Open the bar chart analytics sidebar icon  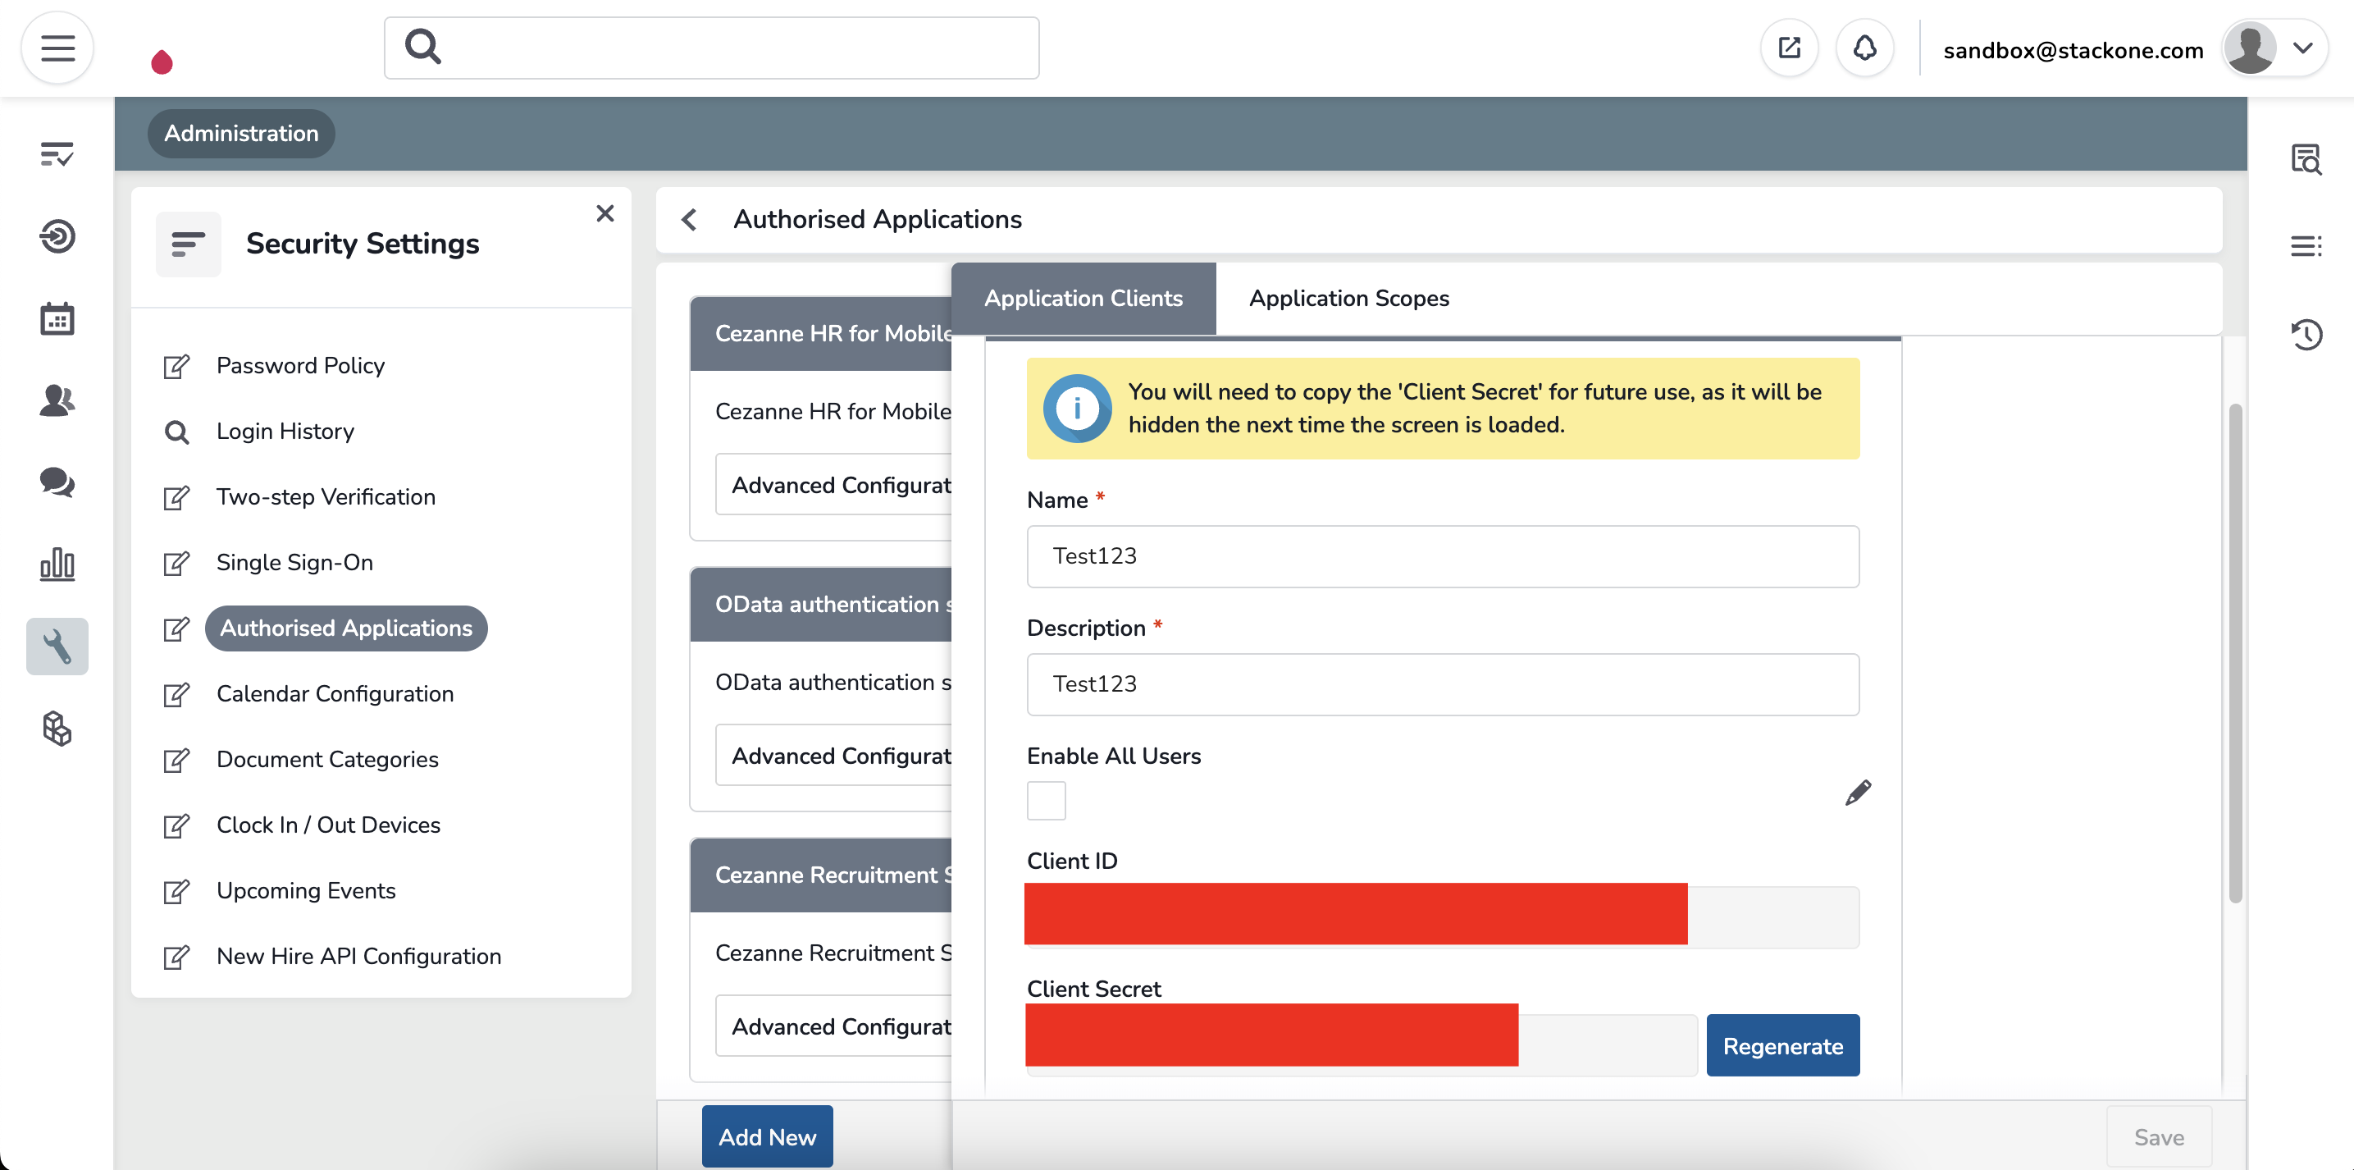point(57,564)
